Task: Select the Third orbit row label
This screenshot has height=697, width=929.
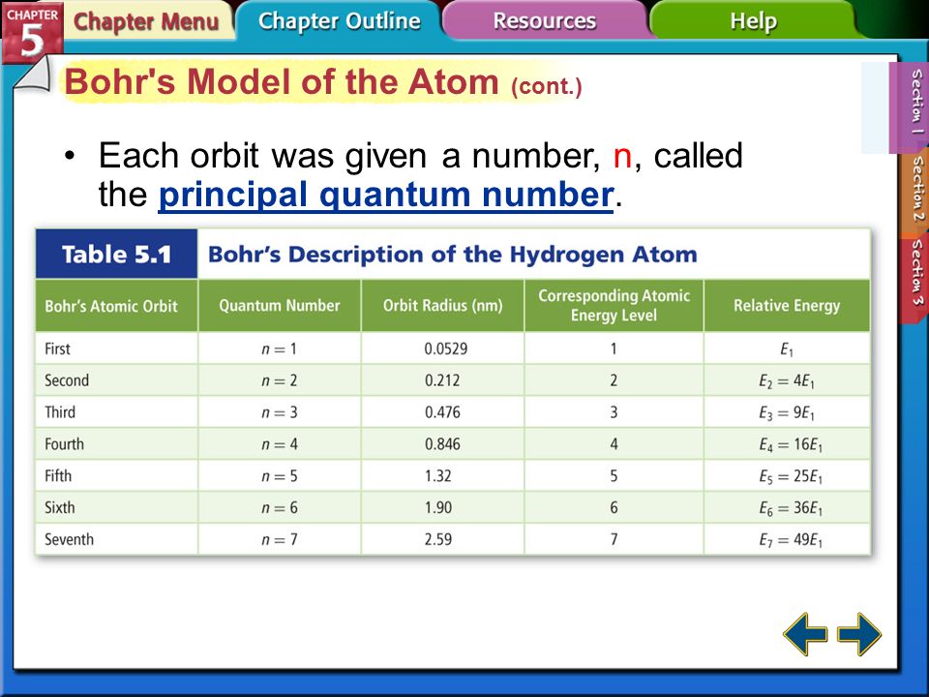Action: click(x=60, y=412)
